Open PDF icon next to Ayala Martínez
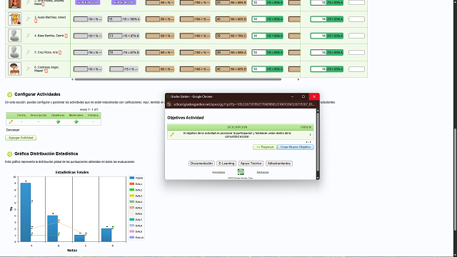The height and width of the screenshot is (257, 457). point(36,21)
